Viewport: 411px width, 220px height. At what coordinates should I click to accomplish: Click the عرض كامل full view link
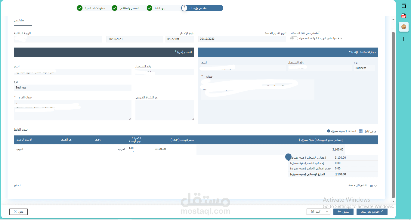pyautogui.click(x=370, y=132)
